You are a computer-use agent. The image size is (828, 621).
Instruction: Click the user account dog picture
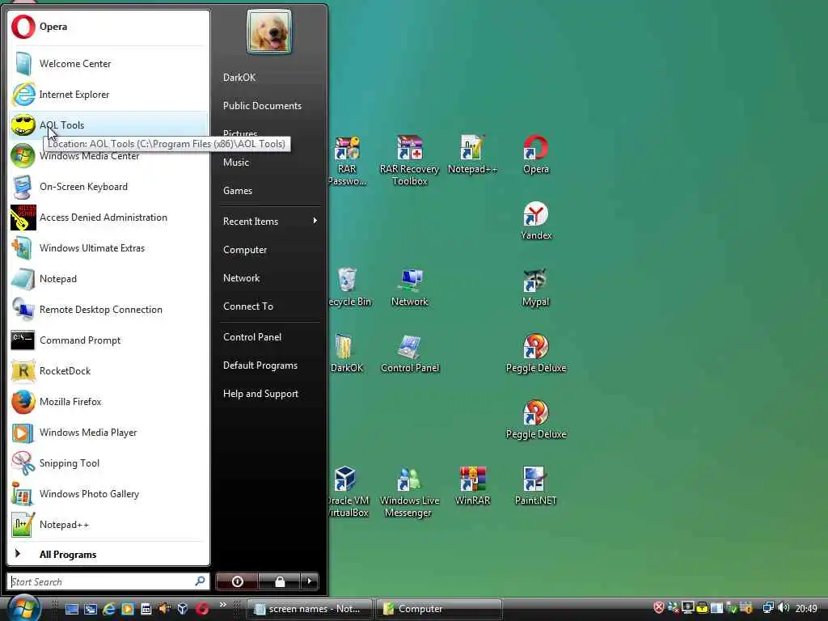pos(269,32)
